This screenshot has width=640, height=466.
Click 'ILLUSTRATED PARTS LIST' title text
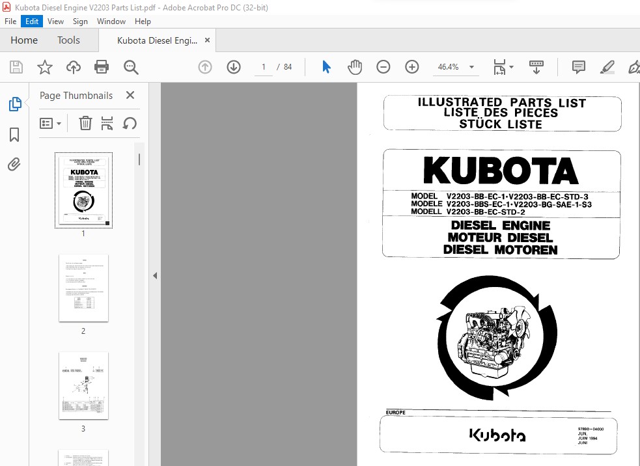coord(501,102)
